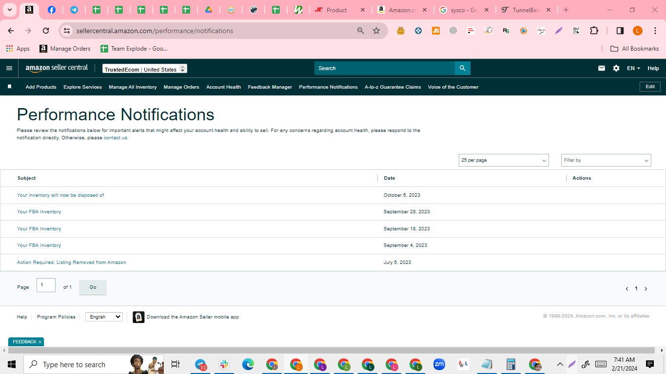Open Explore Services in the navigation bar
Viewport: 666px width, 374px height.
pyautogui.click(x=82, y=87)
